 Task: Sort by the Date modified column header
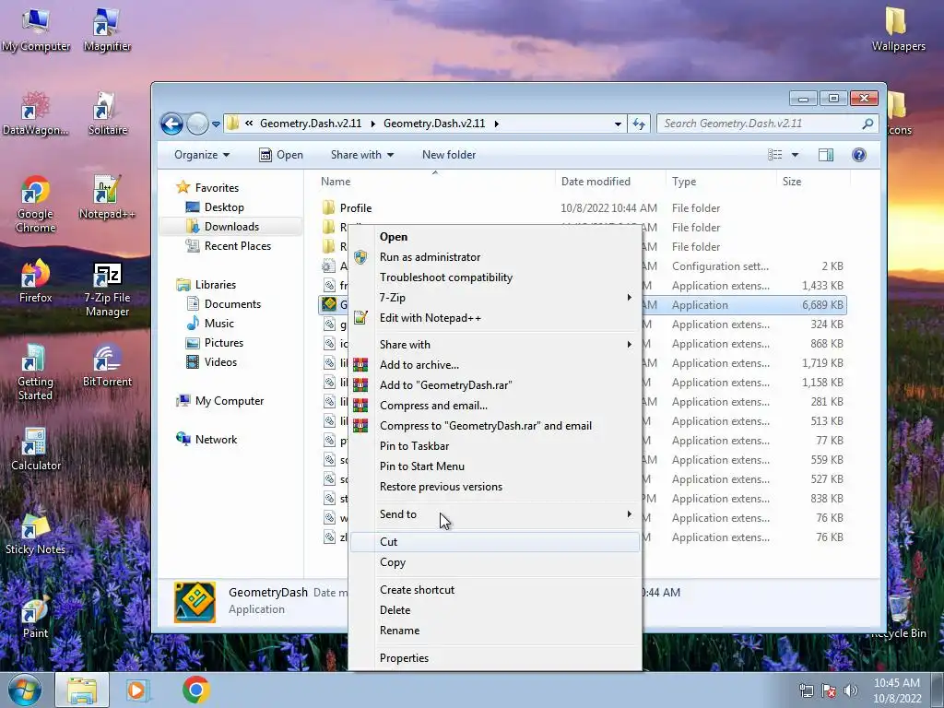click(x=609, y=182)
